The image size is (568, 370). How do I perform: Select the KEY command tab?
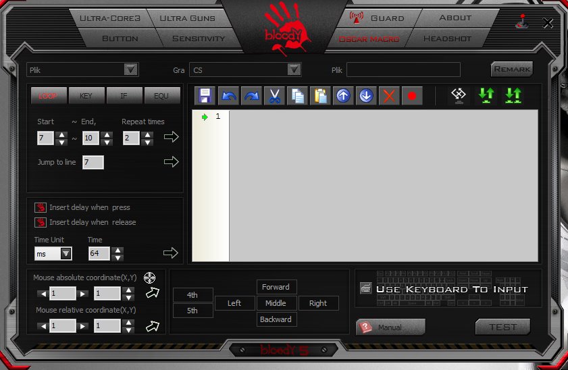[x=86, y=96]
